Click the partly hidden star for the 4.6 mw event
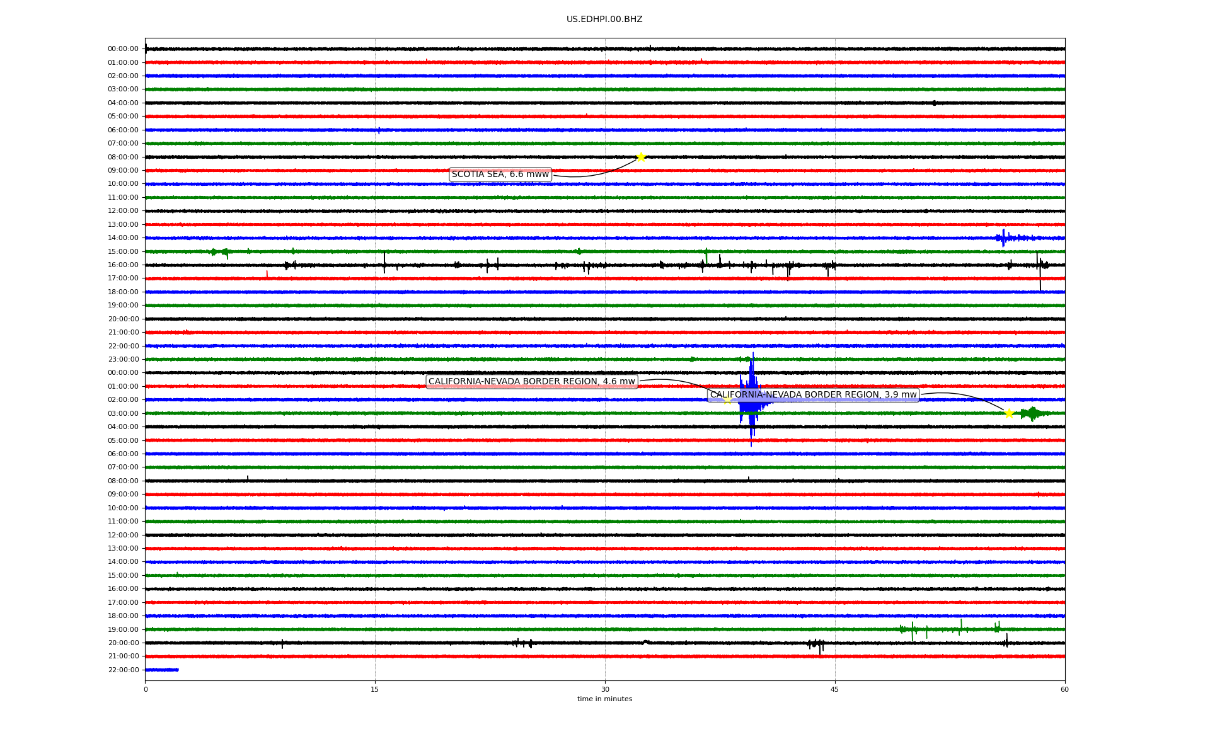Screen dimensions: 1210x756 [x=727, y=399]
